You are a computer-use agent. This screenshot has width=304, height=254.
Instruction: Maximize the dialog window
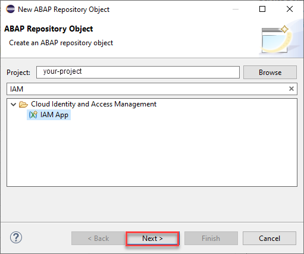pyautogui.click(x=262, y=9)
